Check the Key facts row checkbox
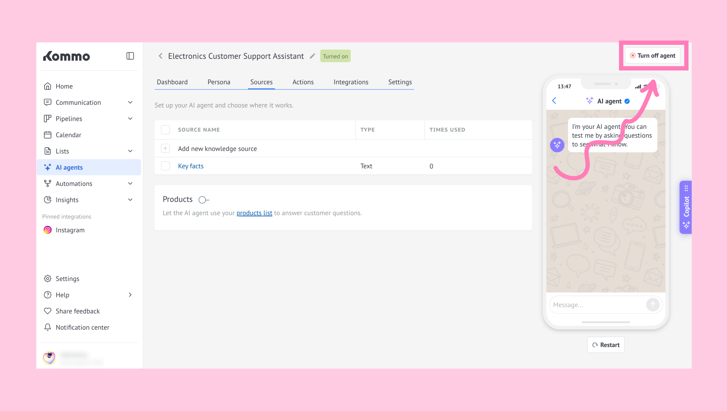The image size is (727, 411). pyautogui.click(x=165, y=166)
